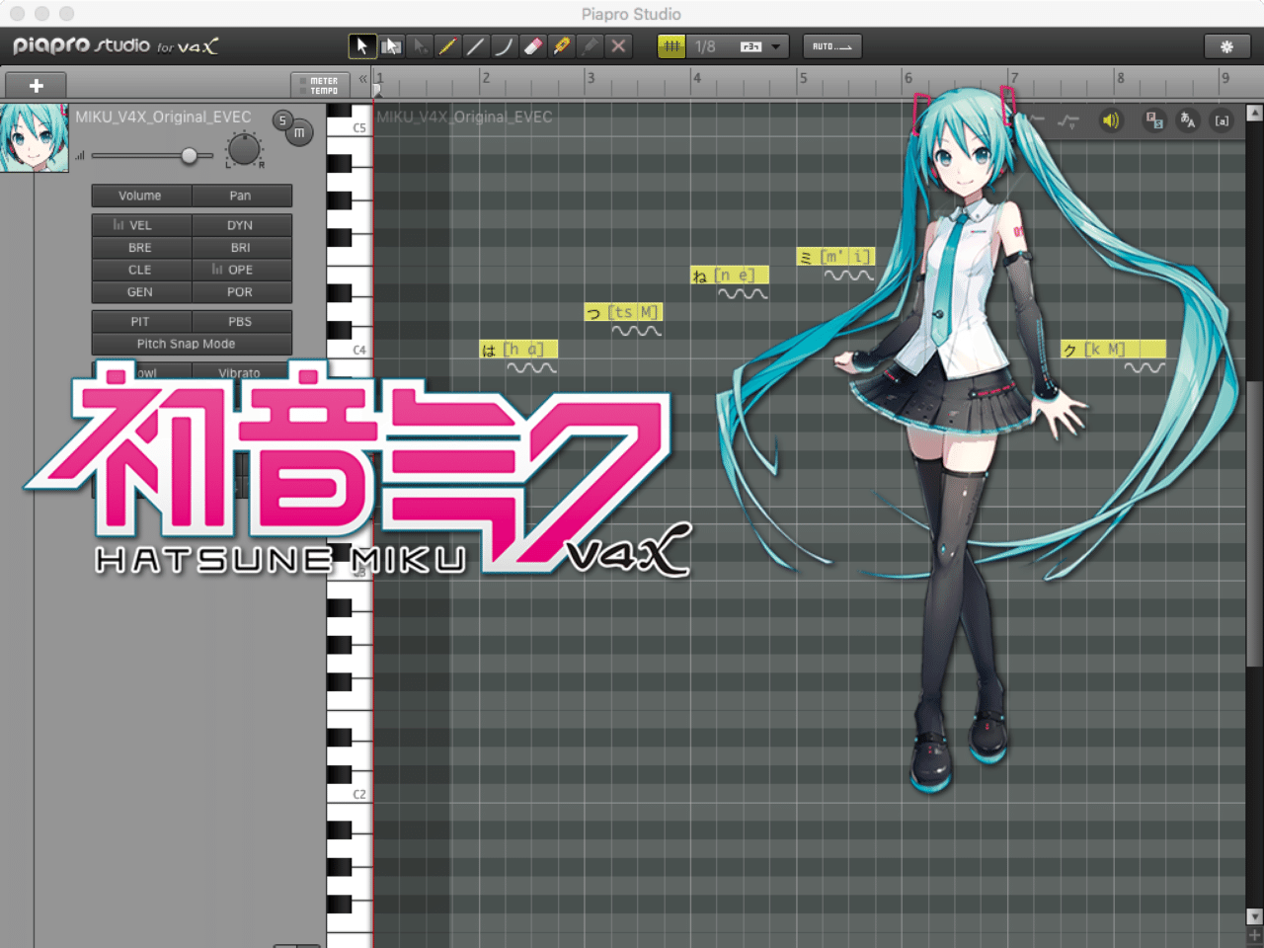Collapse the panel with double chevron
This screenshot has height=948, width=1264.
(x=362, y=79)
